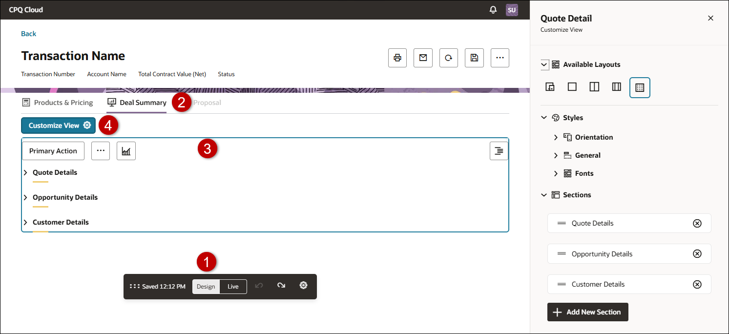The height and width of the screenshot is (334, 729).
Task: Add a new section in Quote Detail
Action: pos(587,312)
